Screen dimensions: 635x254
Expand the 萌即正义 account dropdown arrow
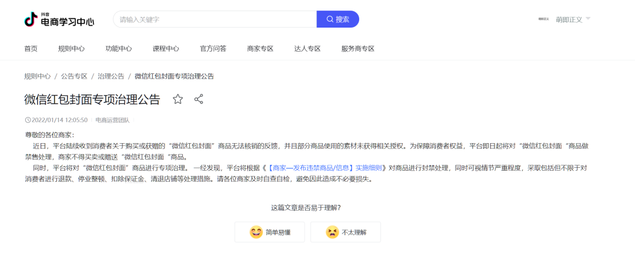click(588, 19)
